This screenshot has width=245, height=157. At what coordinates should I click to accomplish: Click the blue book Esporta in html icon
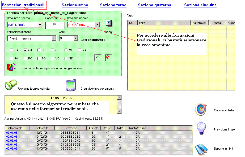(201, 149)
